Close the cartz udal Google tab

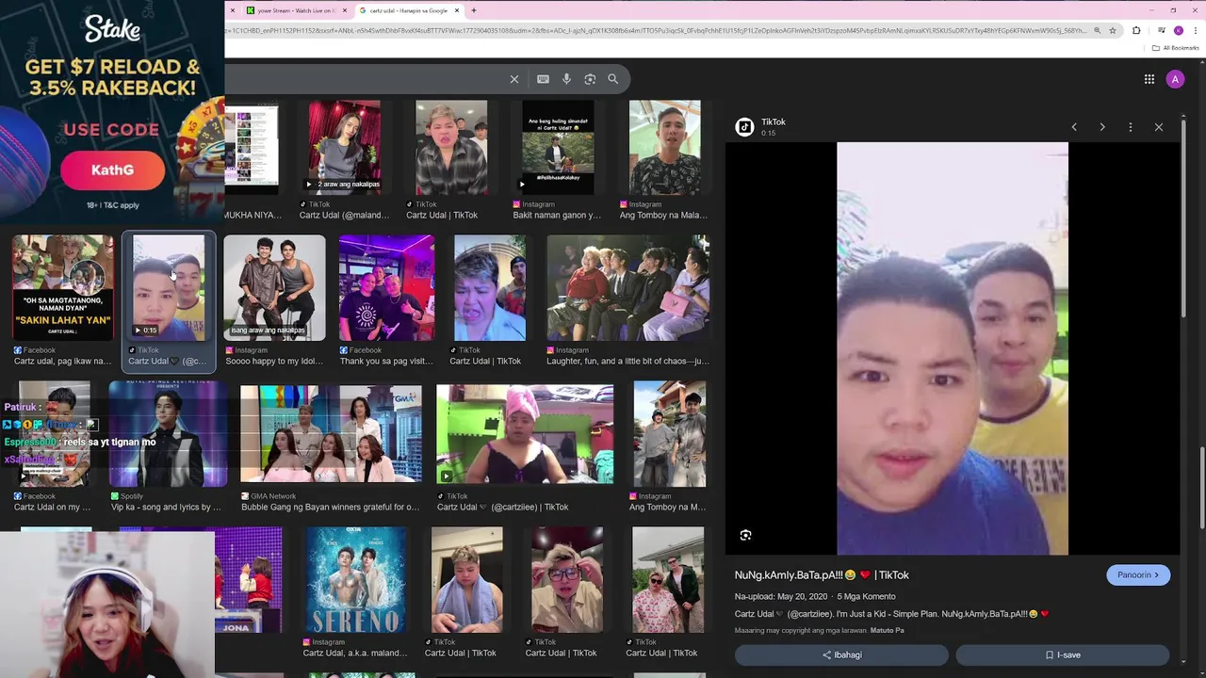click(457, 10)
